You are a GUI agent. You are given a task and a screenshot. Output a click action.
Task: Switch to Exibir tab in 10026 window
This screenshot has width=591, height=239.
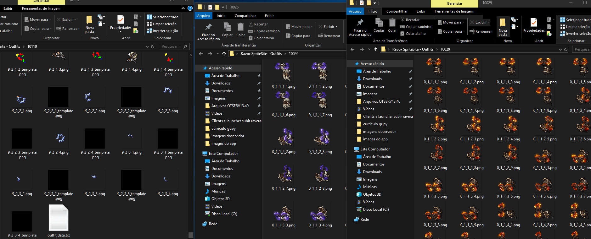pyautogui.click(x=269, y=16)
